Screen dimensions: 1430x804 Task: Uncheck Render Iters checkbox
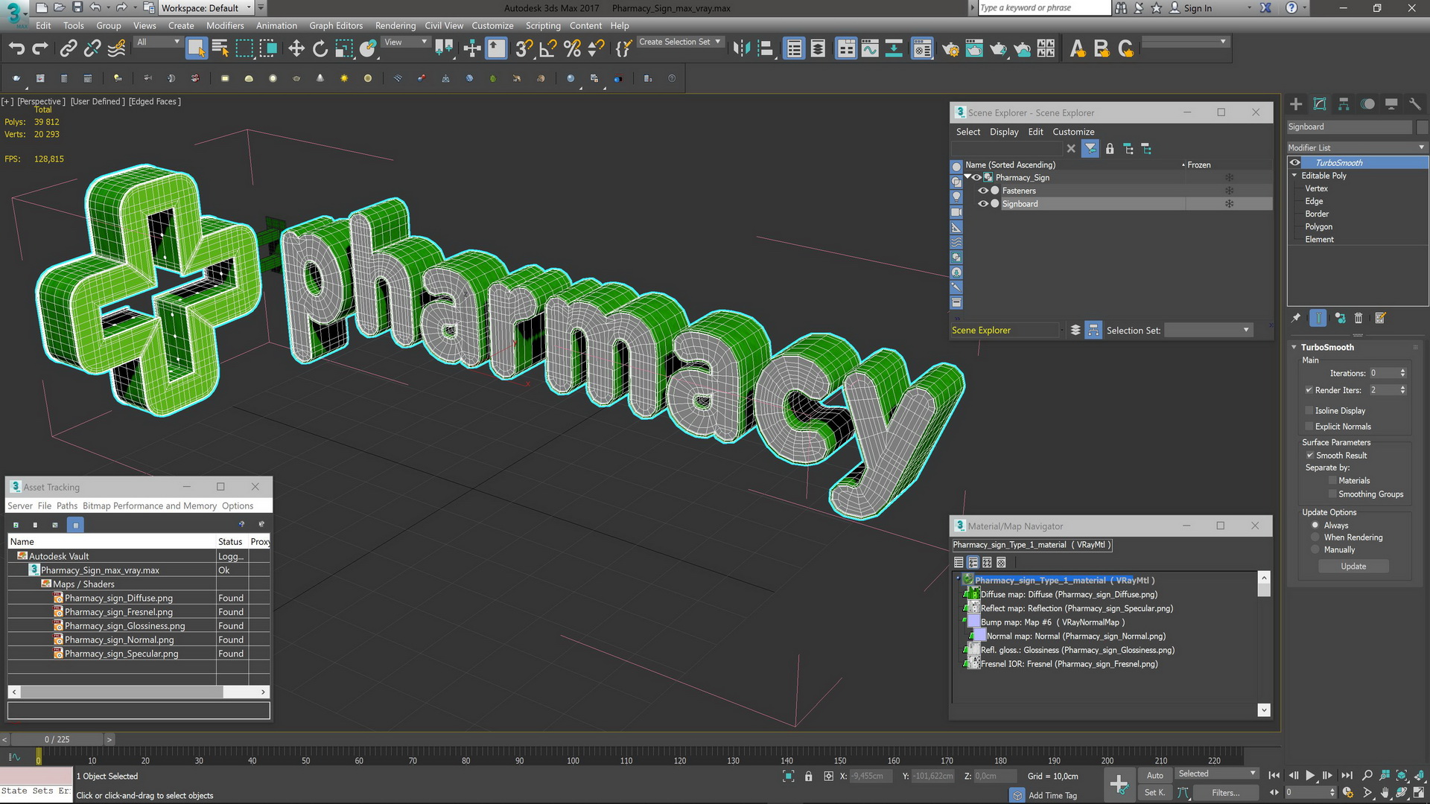click(1309, 390)
